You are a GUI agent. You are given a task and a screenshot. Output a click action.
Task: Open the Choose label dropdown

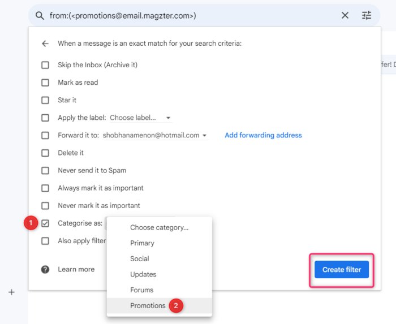tap(140, 118)
